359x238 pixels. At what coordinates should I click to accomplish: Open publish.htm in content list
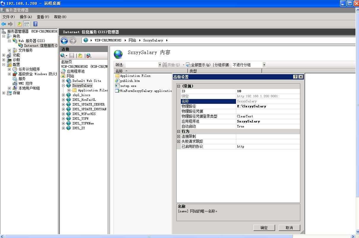tap(130, 81)
